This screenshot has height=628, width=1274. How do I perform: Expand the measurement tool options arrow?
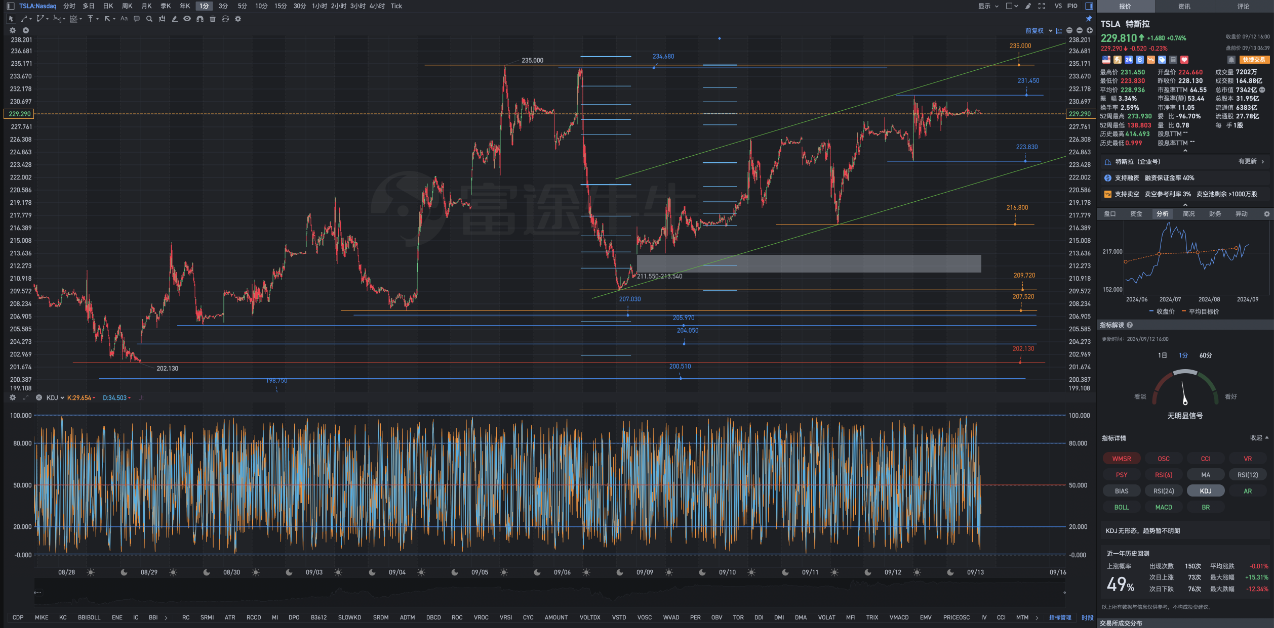pos(97,19)
